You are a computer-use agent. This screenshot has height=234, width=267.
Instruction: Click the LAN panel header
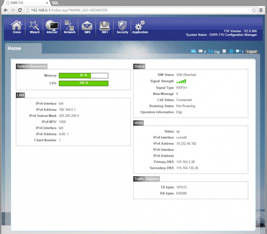[x=21, y=95]
